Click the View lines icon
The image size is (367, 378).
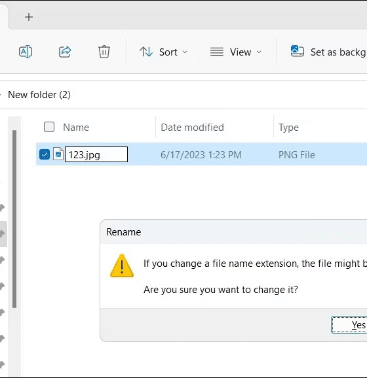[217, 52]
